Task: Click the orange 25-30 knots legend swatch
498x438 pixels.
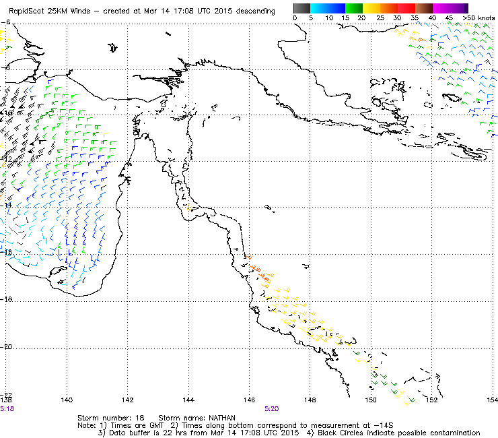Action: (x=389, y=8)
